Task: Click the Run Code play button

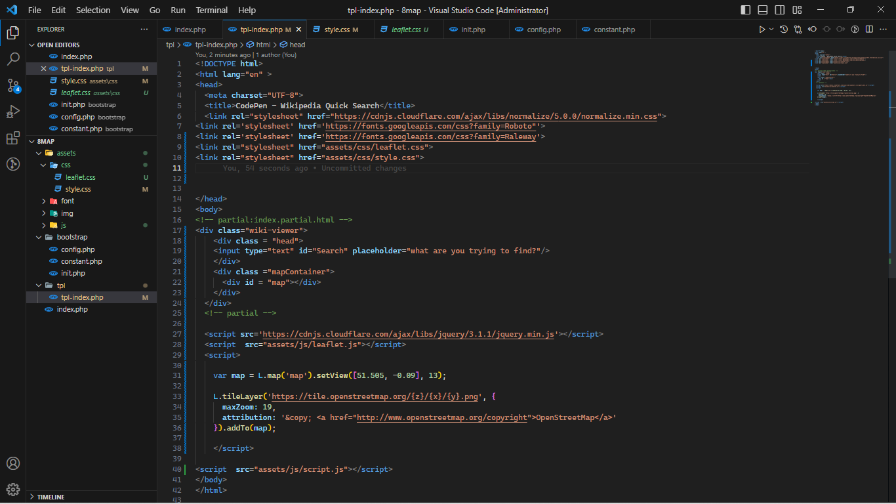Action: (x=762, y=30)
